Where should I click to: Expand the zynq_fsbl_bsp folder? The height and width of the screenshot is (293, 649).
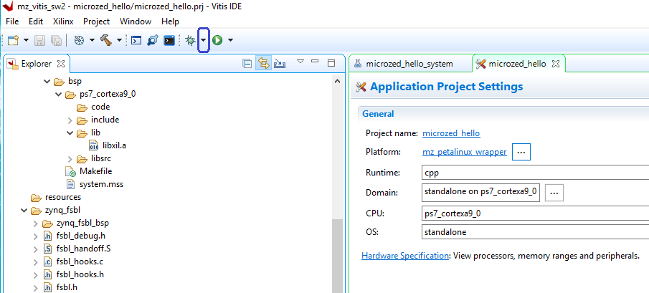point(36,224)
